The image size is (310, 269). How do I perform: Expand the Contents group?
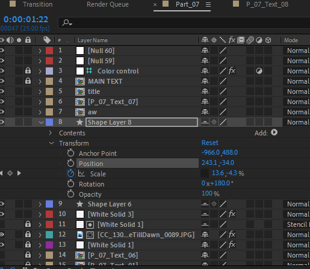tap(51, 133)
